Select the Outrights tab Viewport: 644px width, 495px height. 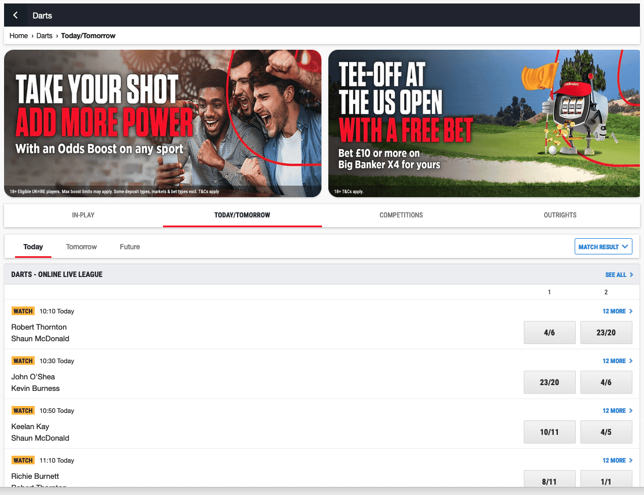click(560, 215)
